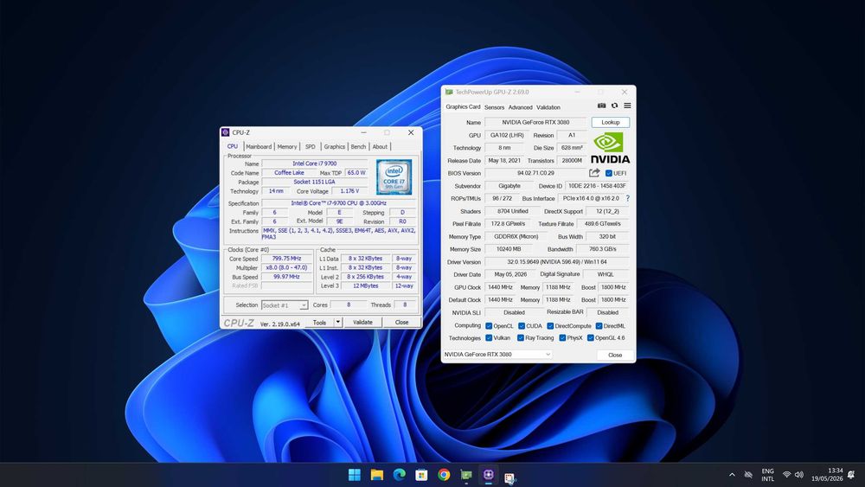Open the notification bell in the taskbar
The width and height of the screenshot is (865, 487).
coord(850,474)
